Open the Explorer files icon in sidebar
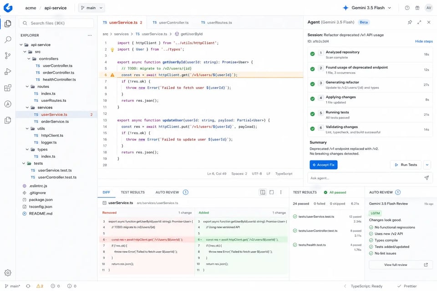Image resolution: width=437 pixels, height=291 pixels. pos(8,24)
